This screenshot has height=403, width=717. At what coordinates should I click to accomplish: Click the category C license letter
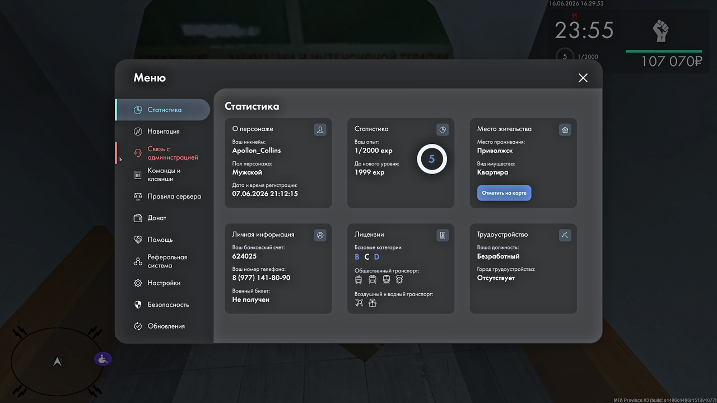tap(367, 257)
